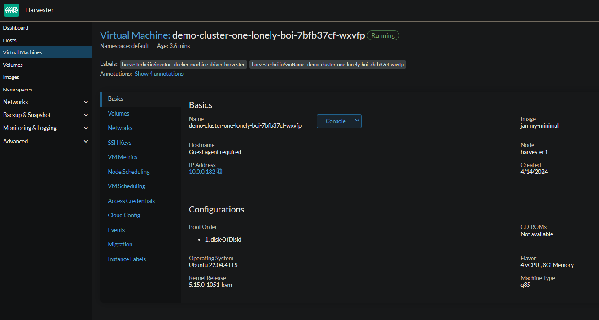
Task: Click the Harvester logo icon
Action: (12, 10)
